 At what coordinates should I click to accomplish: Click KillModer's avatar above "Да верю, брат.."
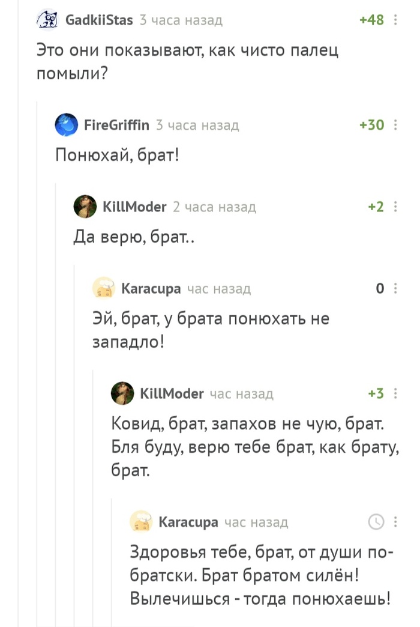pos(85,207)
